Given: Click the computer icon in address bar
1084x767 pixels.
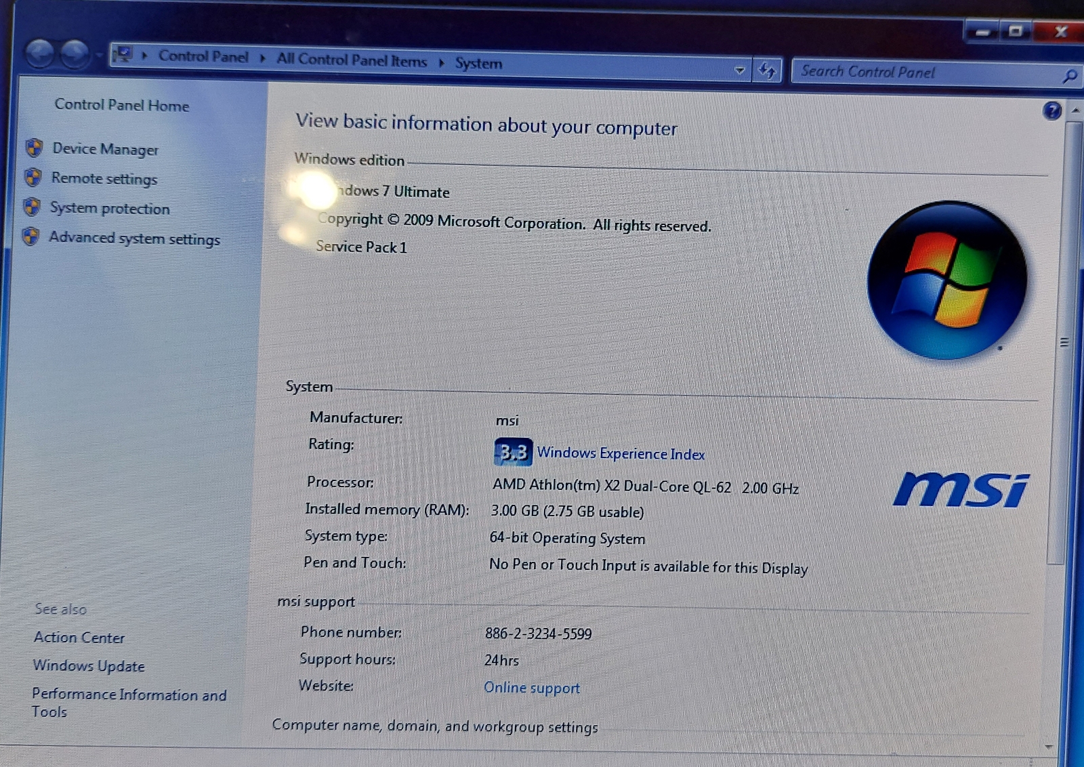Looking at the screenshot, I should click(x=123, y=54).
